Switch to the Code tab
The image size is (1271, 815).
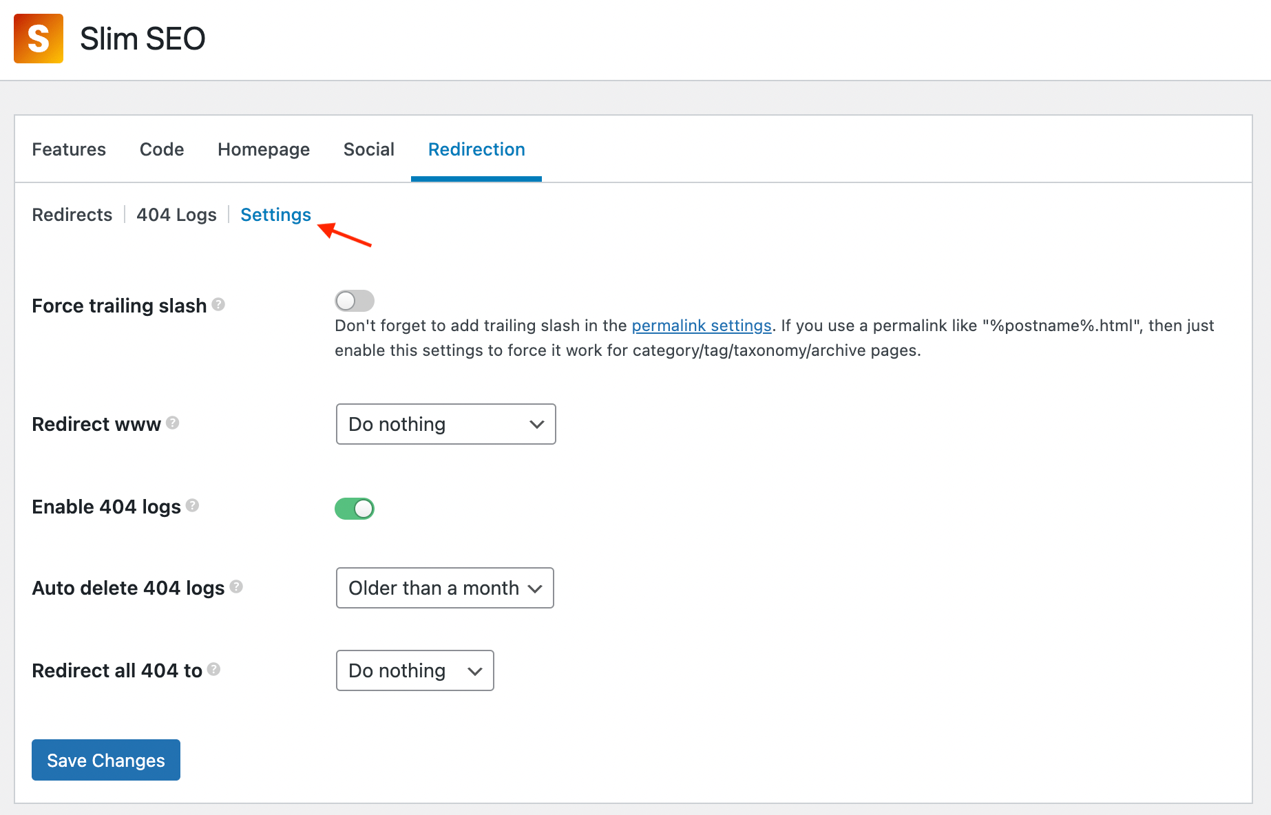tap(162, 149)
